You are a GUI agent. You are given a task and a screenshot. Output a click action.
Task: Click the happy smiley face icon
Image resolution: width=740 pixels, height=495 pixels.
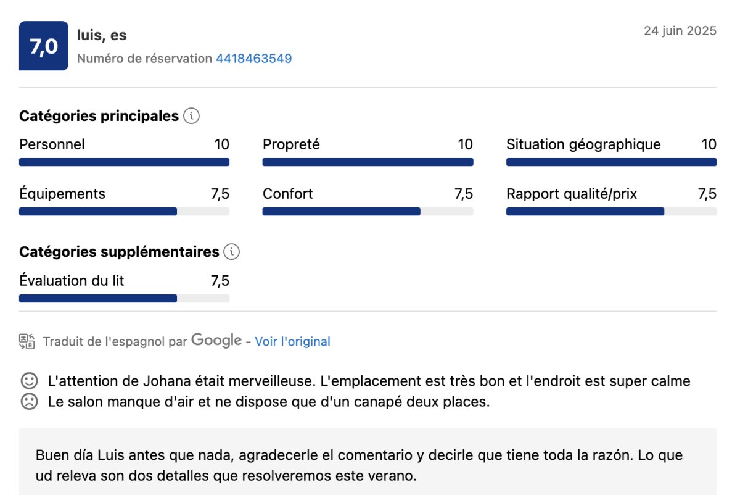pyautogui.click(x=28, y=381)
